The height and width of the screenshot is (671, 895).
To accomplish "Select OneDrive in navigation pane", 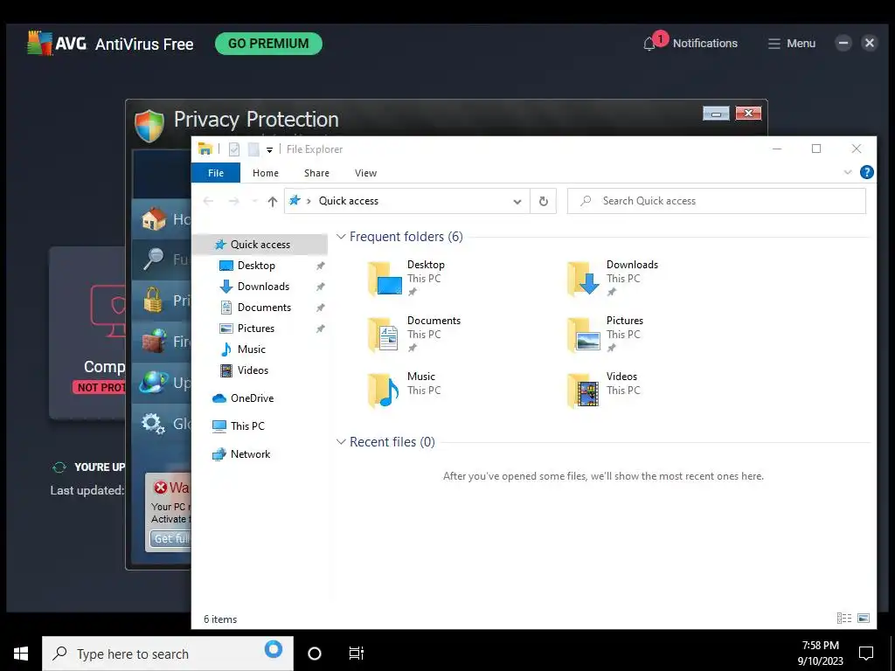I will coord(252,398).
